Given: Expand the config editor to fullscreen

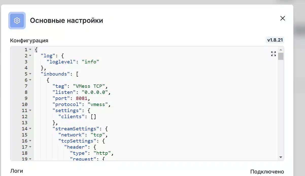Looking at the screenshot, I should (x=274, y=54).
